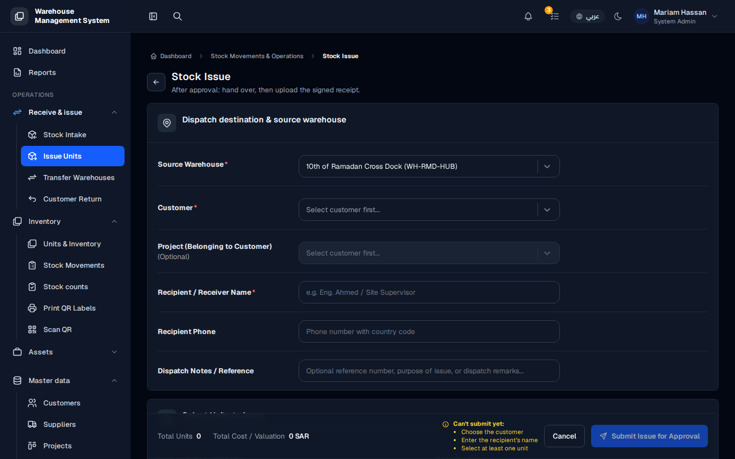Follow Stock Movements & Operations breadcrumb link
Image resolution: width=735 pixels, height=459 pixels.
pos(257,56)
